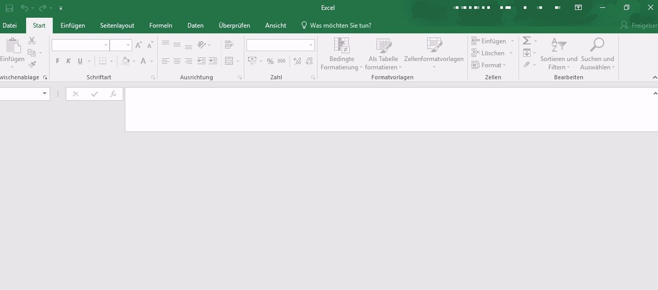Click the cancel X icon in the formula bar
The width and height of the screenshot is (658, 290).
point(76,94)
